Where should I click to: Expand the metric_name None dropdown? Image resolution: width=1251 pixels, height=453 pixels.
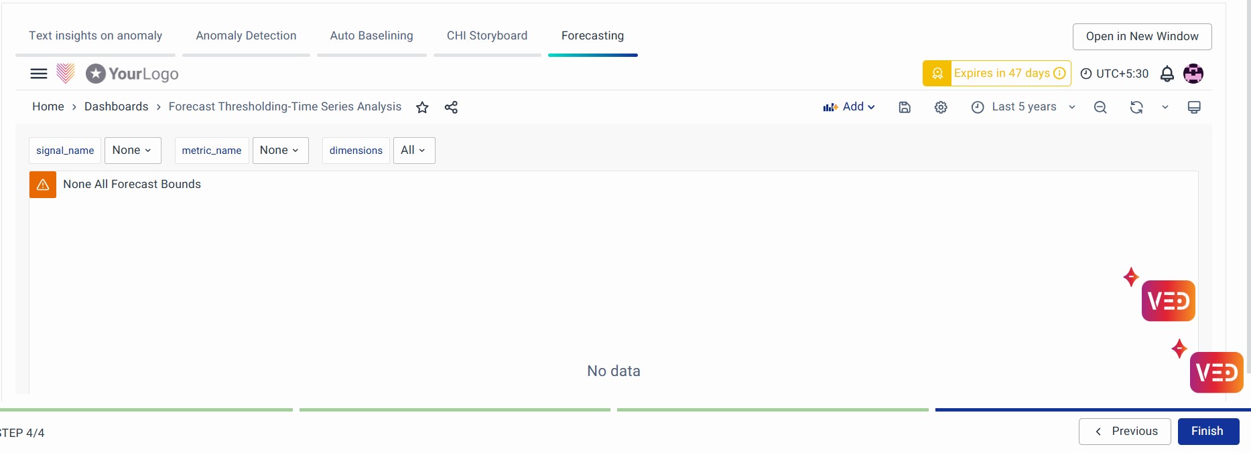click(280, 151)
